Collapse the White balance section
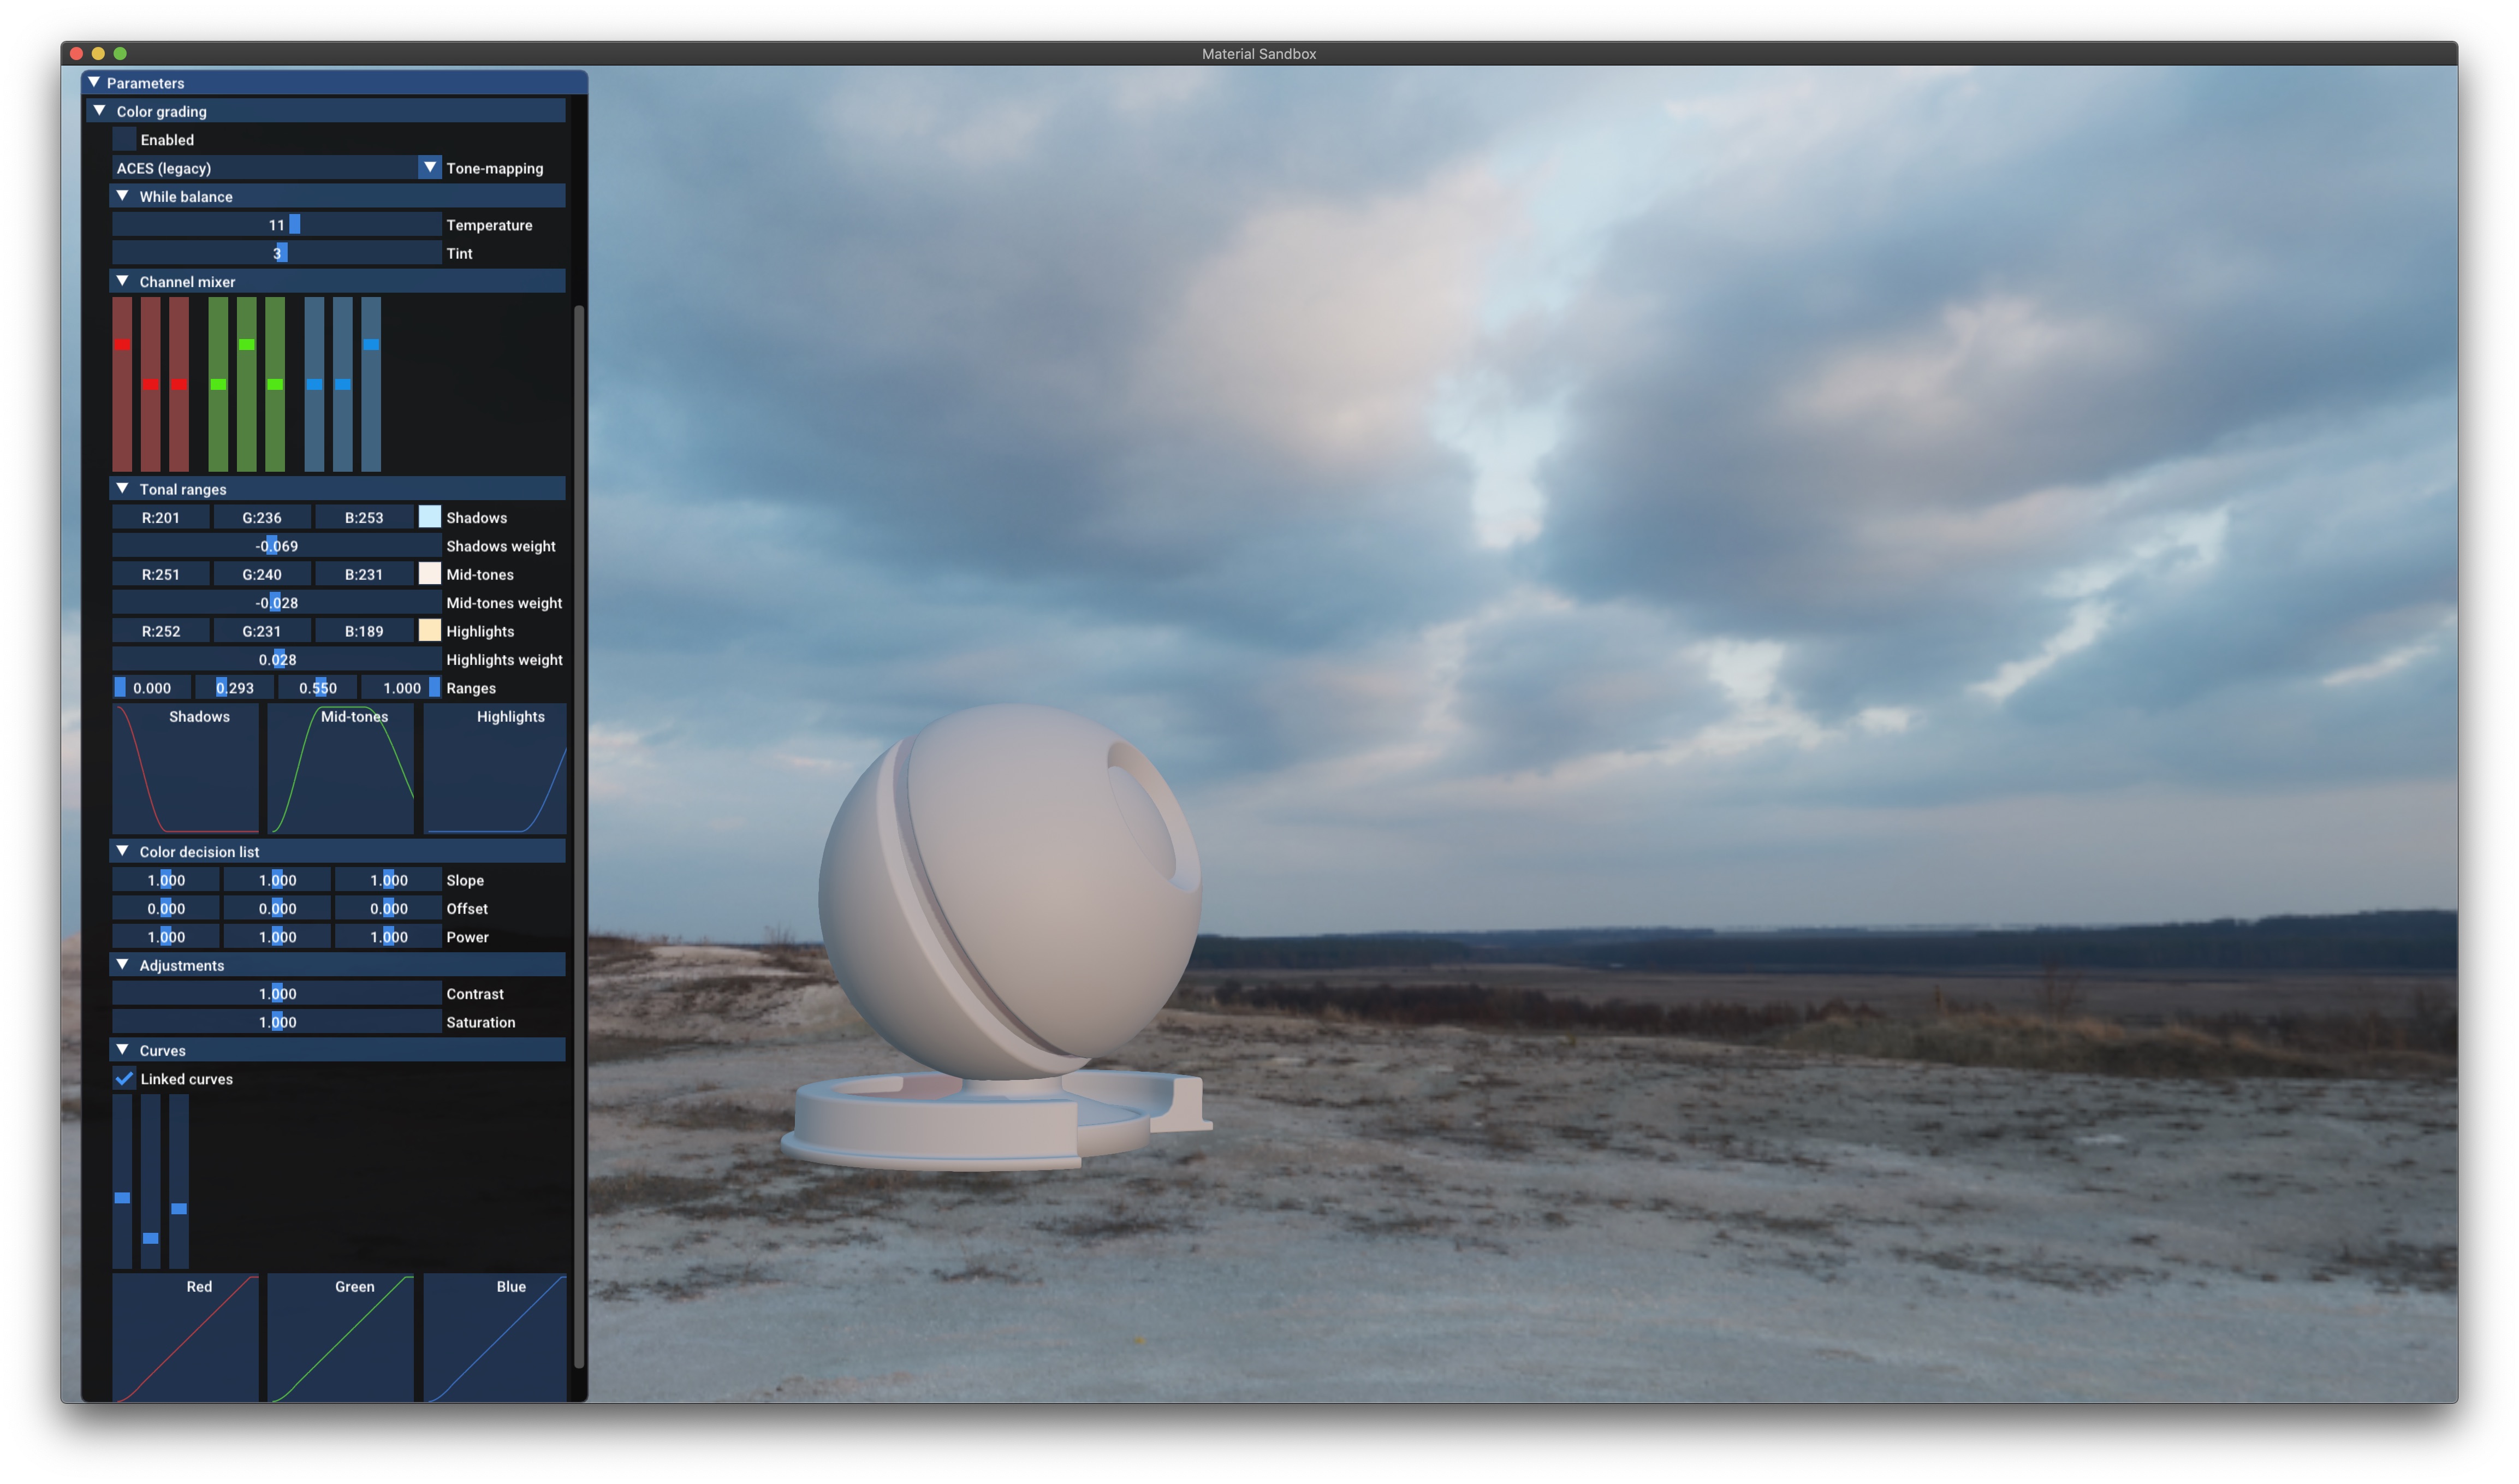The width and height of the screenshot is (2519, 1484). tap(123, 196)
